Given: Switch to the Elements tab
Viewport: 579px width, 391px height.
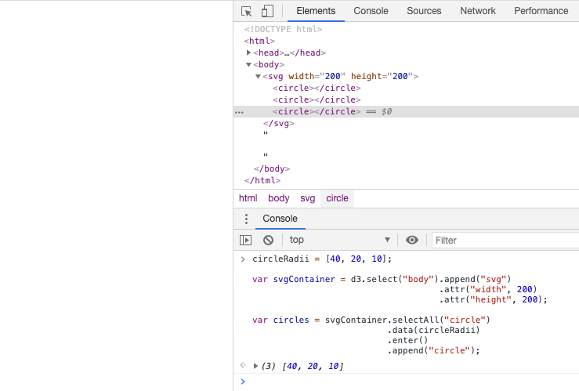Looking at the screenshot, I should 316,11.
